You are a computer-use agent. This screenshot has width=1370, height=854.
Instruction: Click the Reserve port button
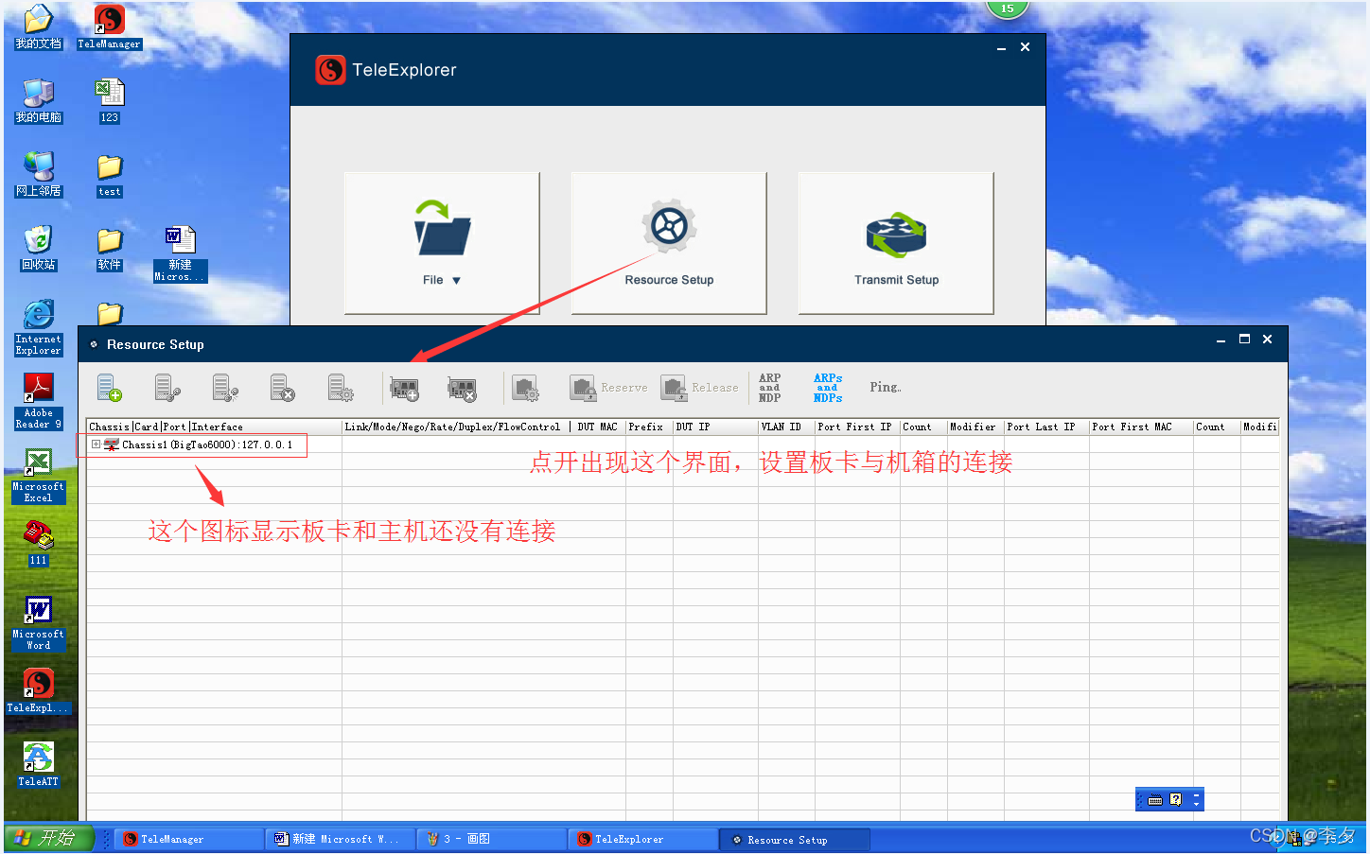(608, 388)
